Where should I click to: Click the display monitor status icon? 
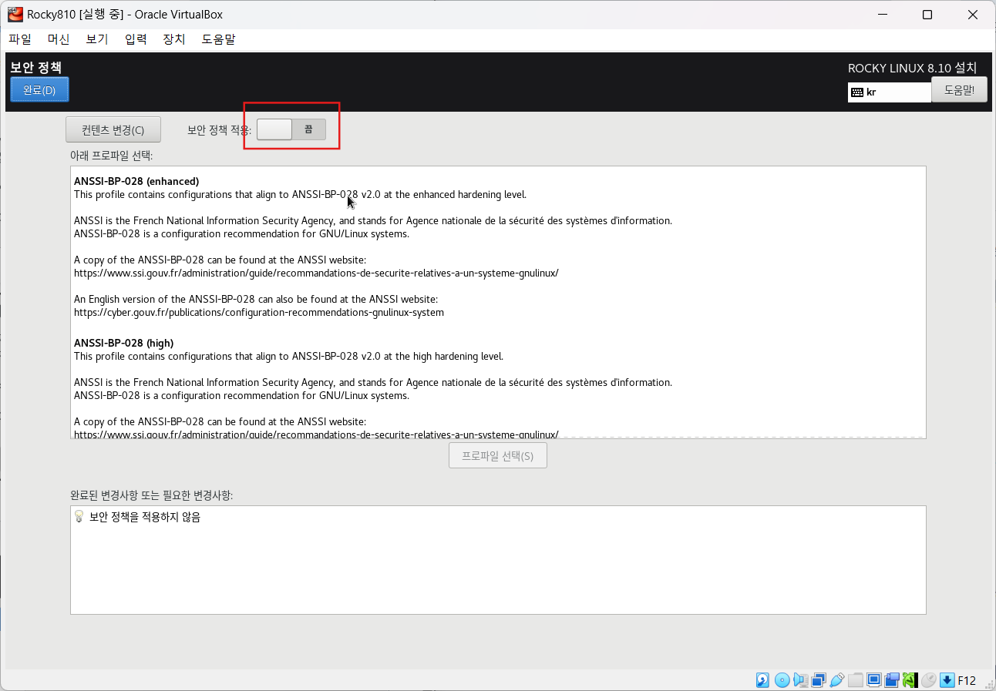[874, 680]
